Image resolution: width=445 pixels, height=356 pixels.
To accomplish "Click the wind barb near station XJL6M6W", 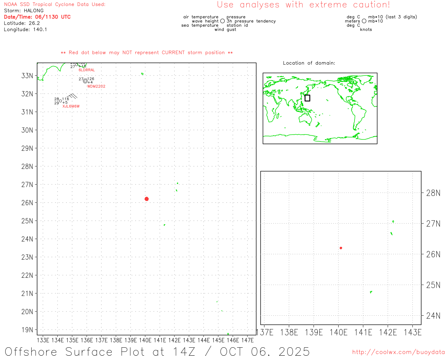I will point(72,96).
